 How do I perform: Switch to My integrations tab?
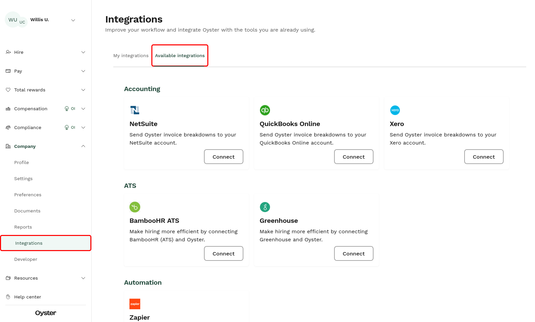click(x=131, y=55)
